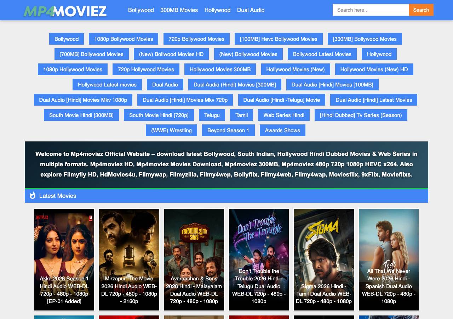
Task: Open Hollywood Movies 300MB tag
Action: point(220,69)
